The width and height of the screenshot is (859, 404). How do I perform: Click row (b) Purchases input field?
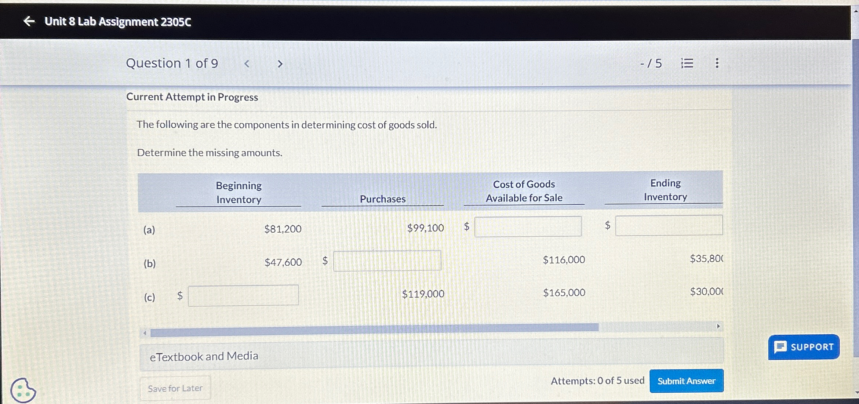click(387, 261)
